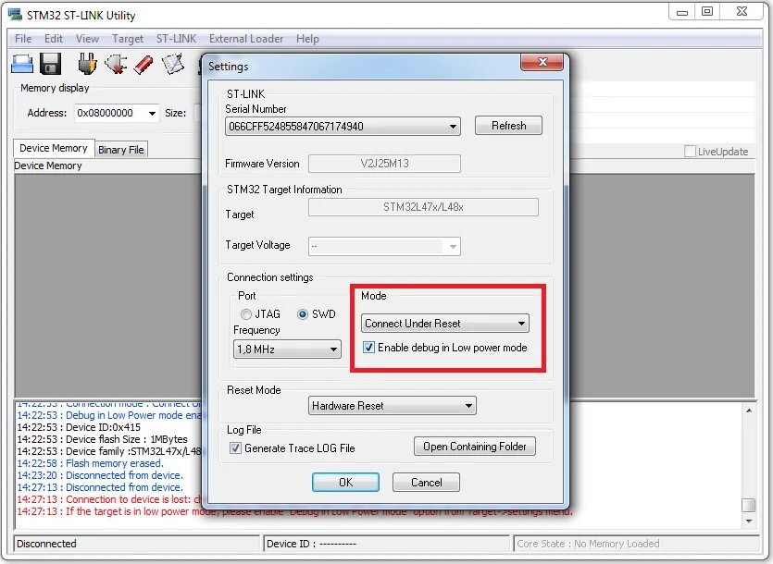Click the Open file toolbar icon
This screenshot has height=564, width=773.
[22, 65]
